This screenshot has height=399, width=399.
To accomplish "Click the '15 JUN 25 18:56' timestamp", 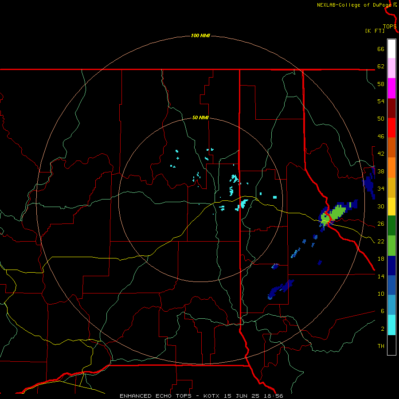I will (254, 396).
